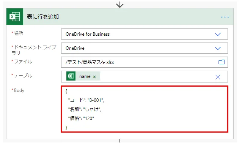Click the ドキュメント ライブラリ field label

click(34, 50)
